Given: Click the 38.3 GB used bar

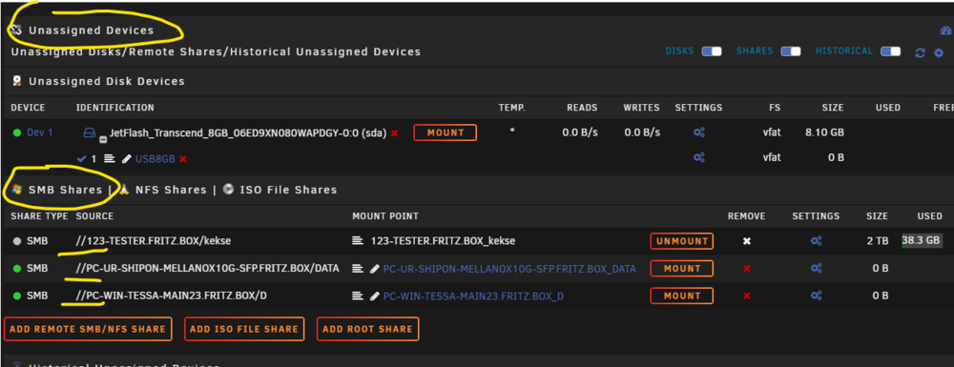Looking at the screenshot, I should 922,240.
